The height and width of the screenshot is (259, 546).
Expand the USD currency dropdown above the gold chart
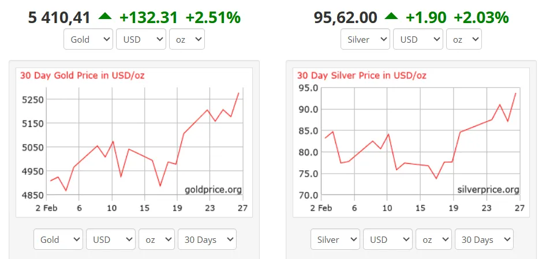point(141,39)
